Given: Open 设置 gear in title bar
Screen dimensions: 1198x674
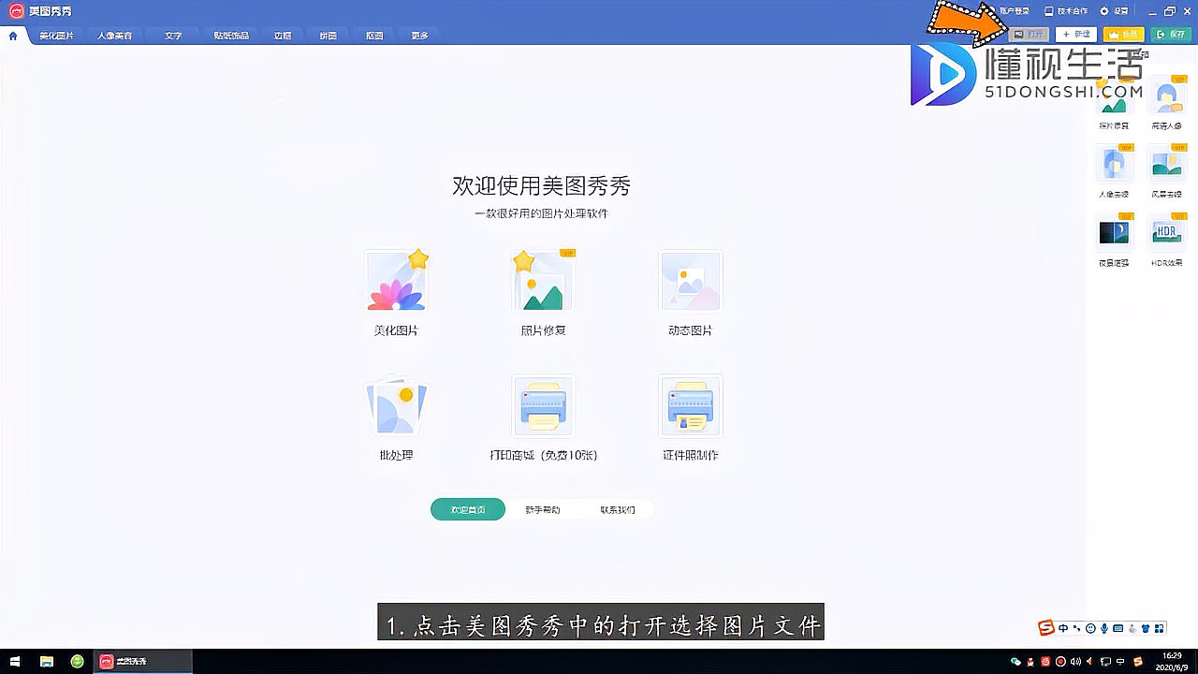Looking at the screenshot, I should [1115, 11].
